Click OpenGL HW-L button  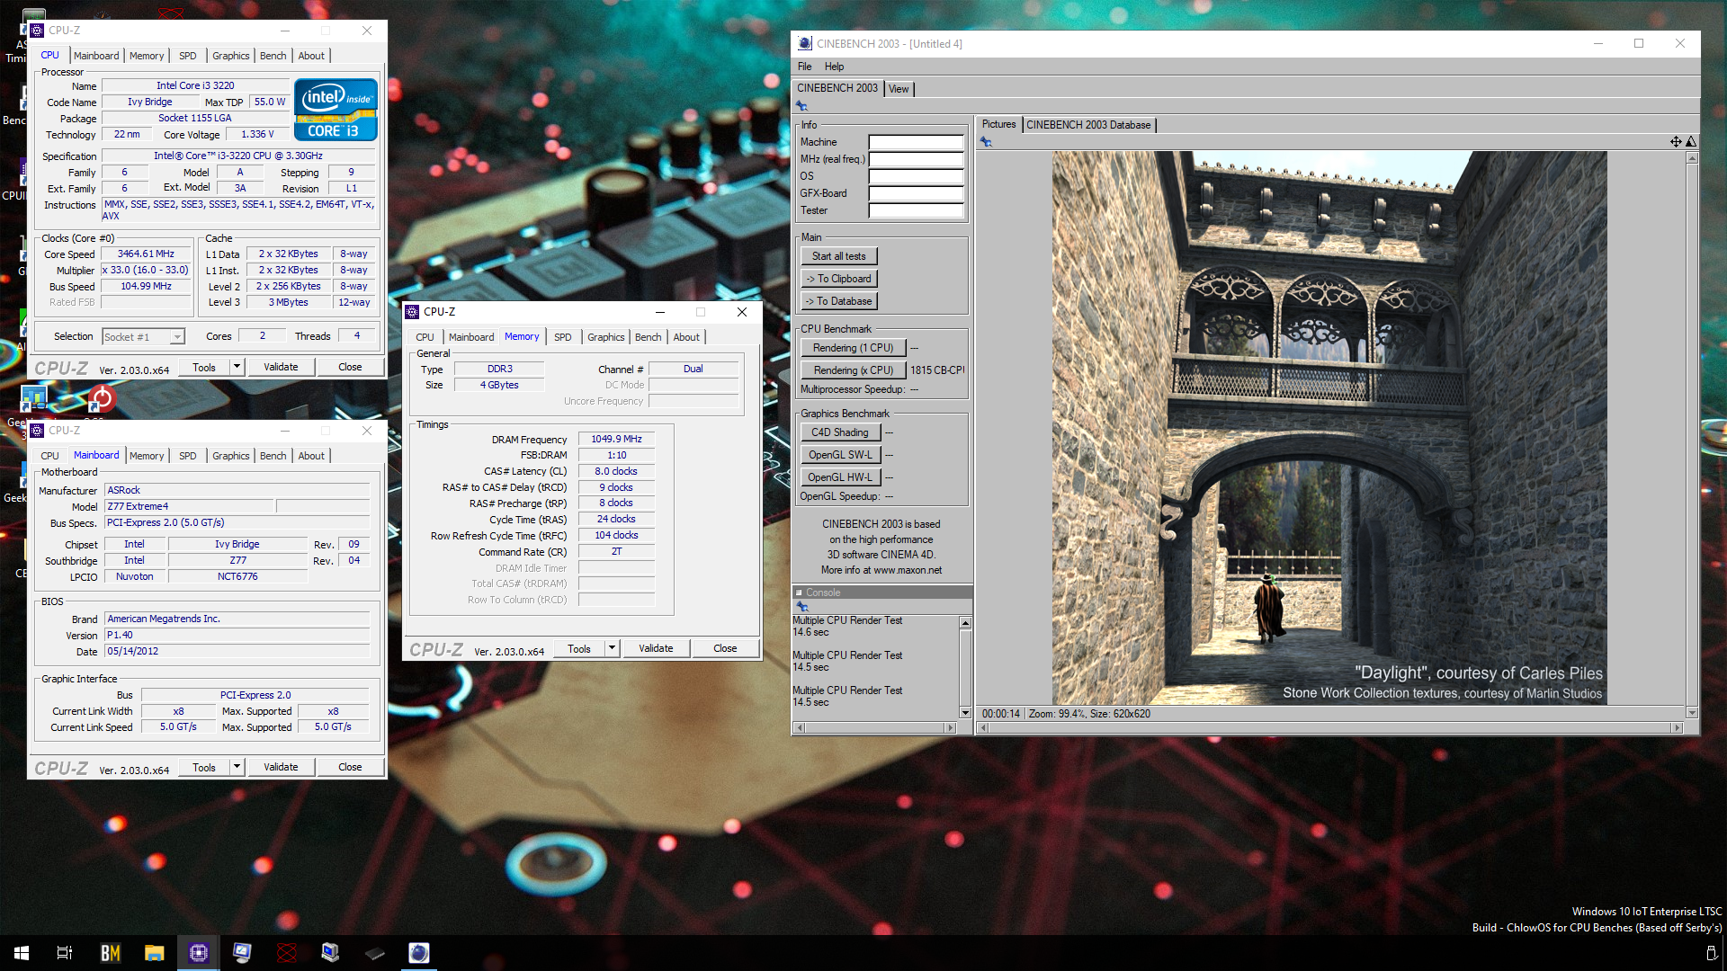pyautogui.click(x=839, y=477)
